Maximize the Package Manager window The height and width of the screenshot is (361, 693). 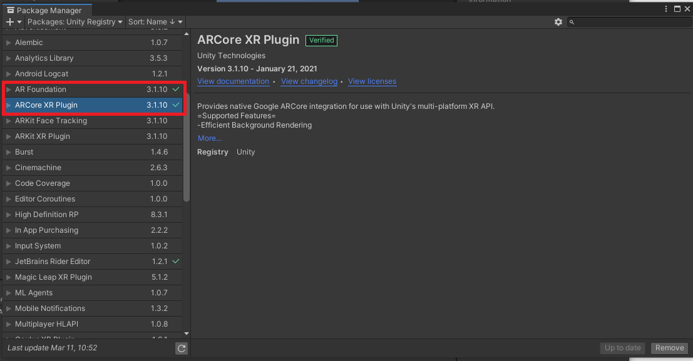[677, 9]
